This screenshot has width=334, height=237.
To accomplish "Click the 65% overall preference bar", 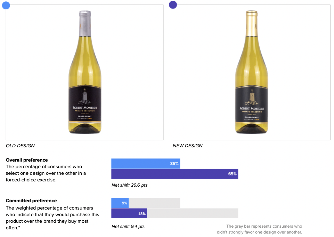I will (175, 174).
